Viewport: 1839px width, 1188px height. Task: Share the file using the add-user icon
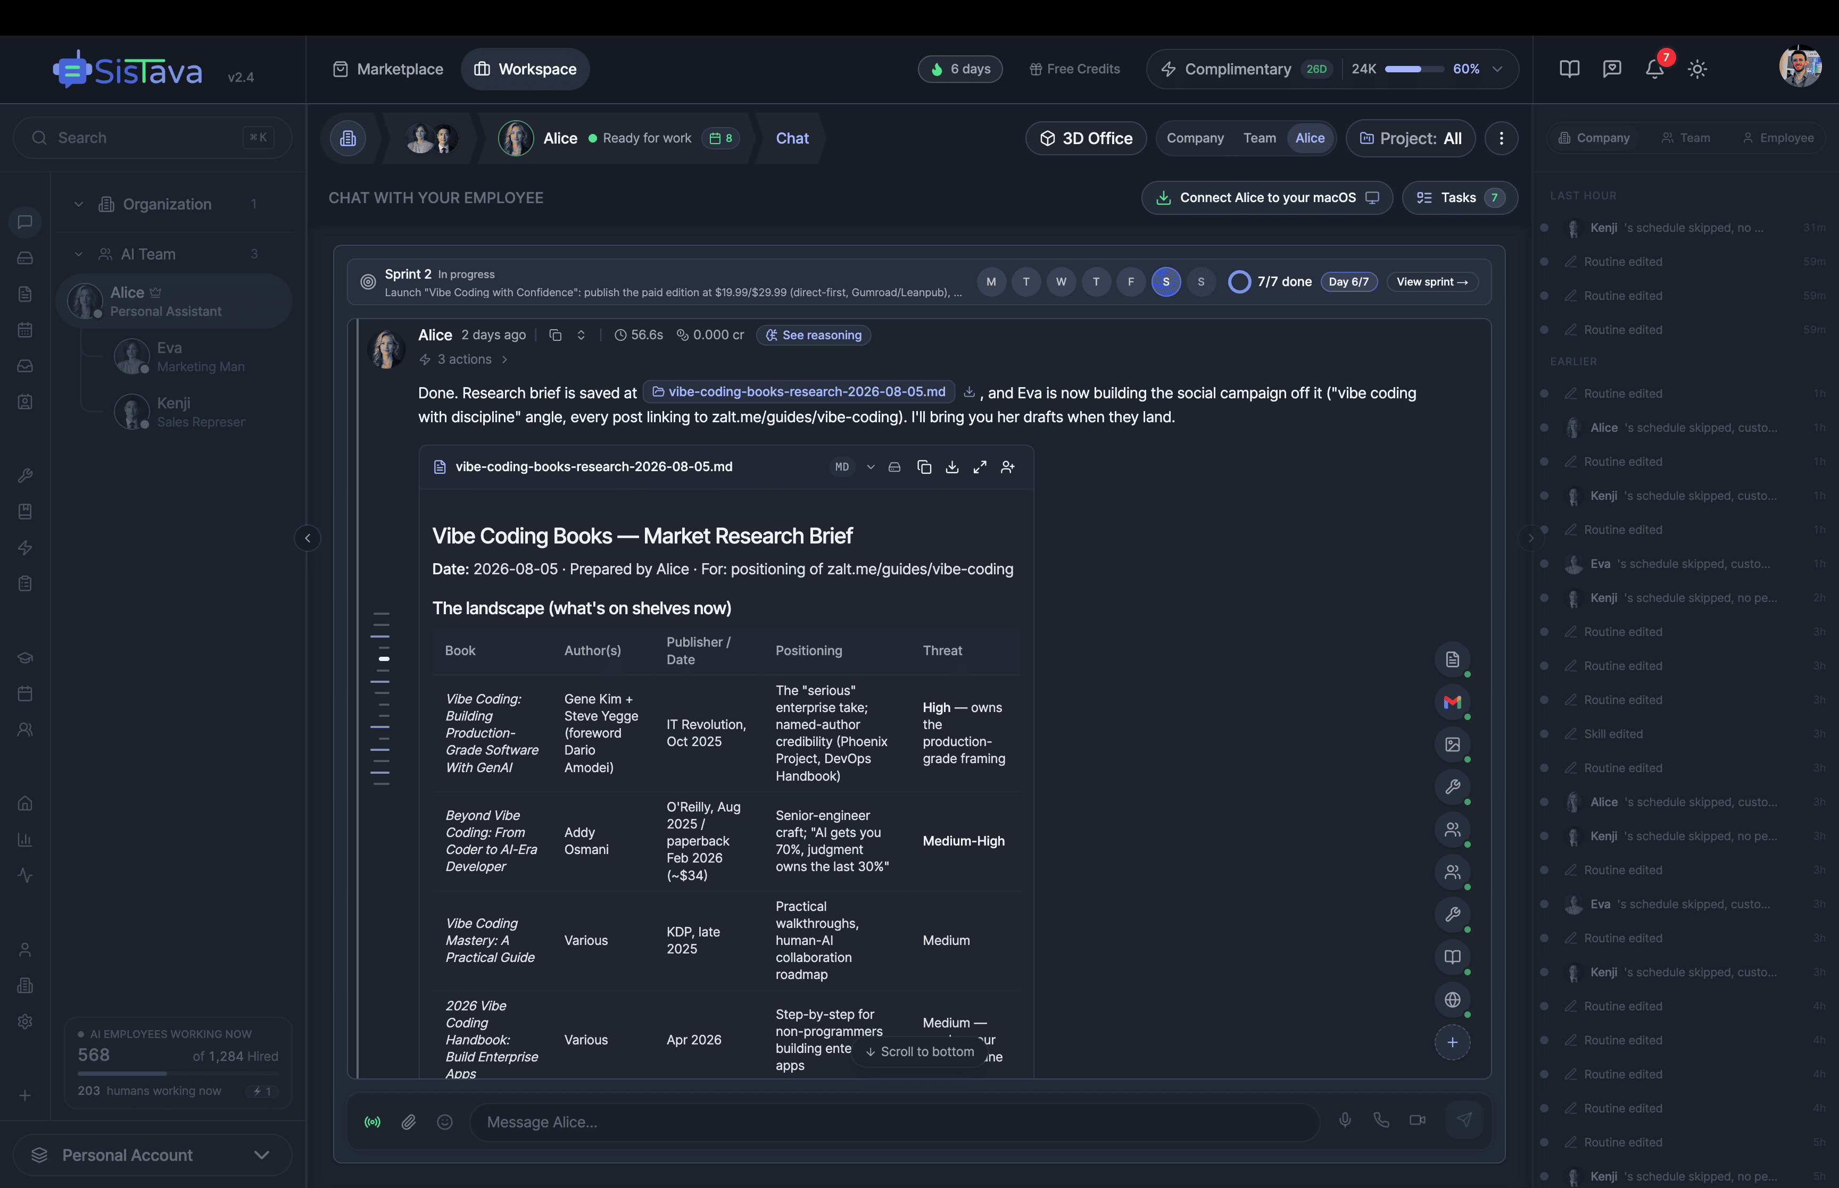coord(1008,467)
